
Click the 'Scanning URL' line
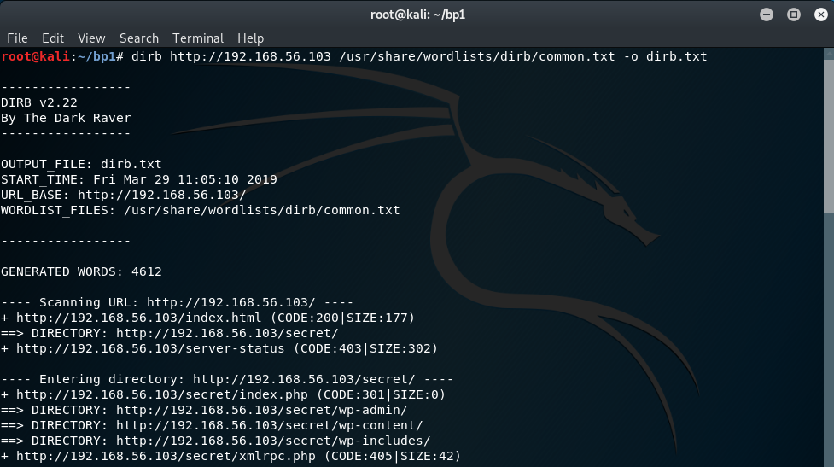coord(177,302)
